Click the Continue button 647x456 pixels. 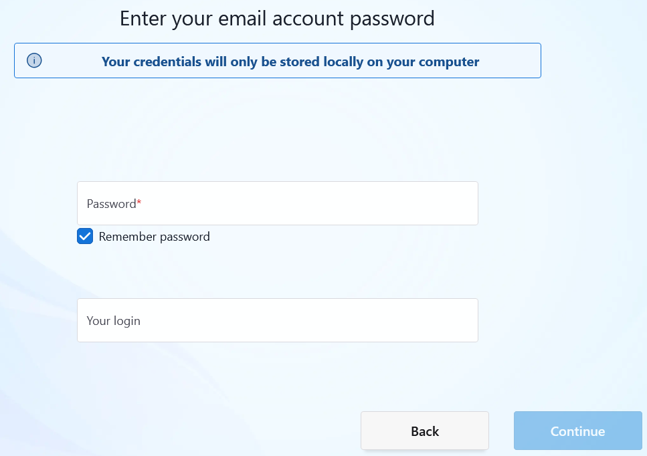click(x=577, y=431)
